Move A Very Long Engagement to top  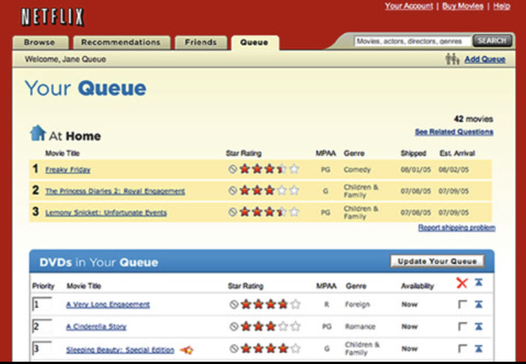479,304
